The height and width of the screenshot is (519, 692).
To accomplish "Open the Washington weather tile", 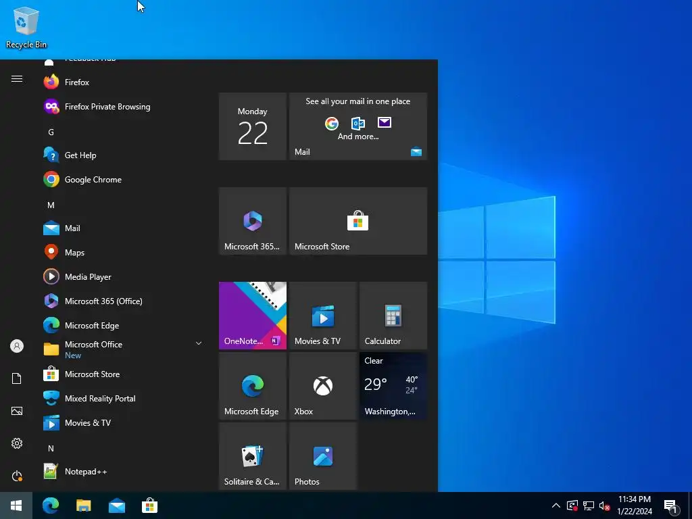I will coord(393,386).
